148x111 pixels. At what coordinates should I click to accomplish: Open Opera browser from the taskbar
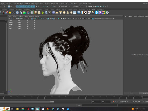(x=27, y=109)
